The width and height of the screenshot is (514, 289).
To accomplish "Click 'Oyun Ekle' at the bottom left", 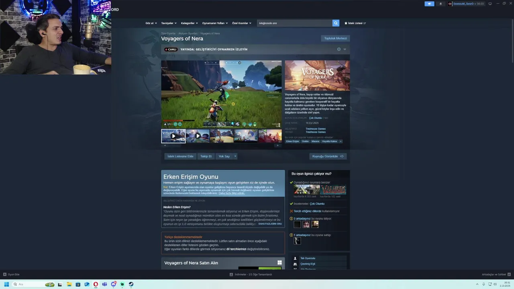I will coord(11,275).
